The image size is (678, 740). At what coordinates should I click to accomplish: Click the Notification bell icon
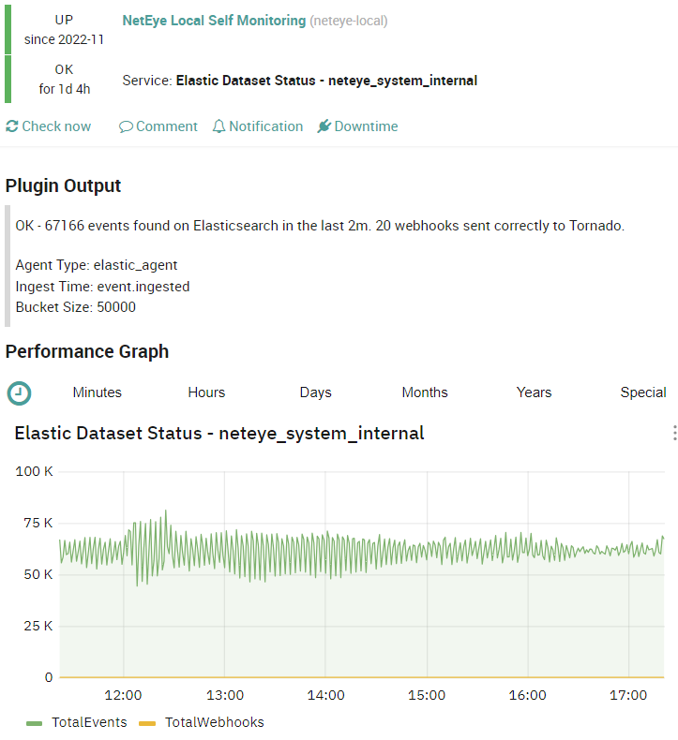coord(218,126)
